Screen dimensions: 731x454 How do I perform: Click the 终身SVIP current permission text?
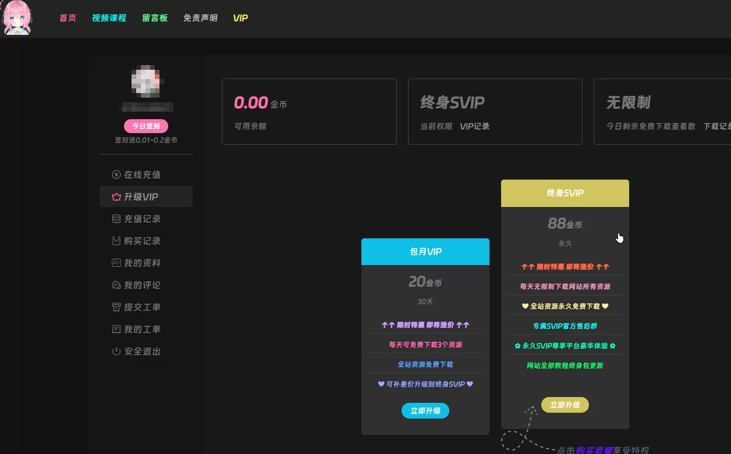pyautogui.click(x=452, y=103)
